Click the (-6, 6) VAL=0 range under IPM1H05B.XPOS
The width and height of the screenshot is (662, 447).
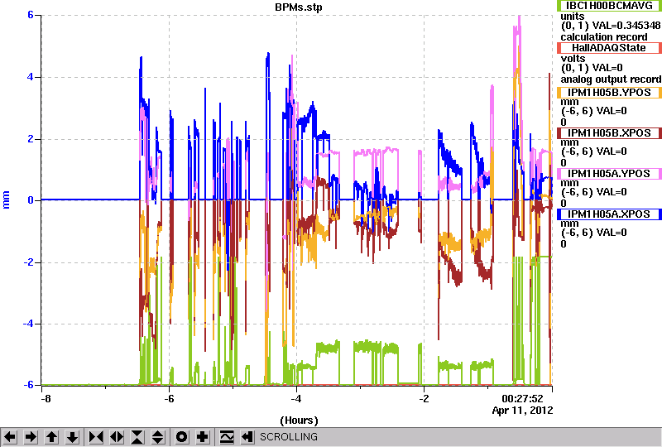(593, 151)
